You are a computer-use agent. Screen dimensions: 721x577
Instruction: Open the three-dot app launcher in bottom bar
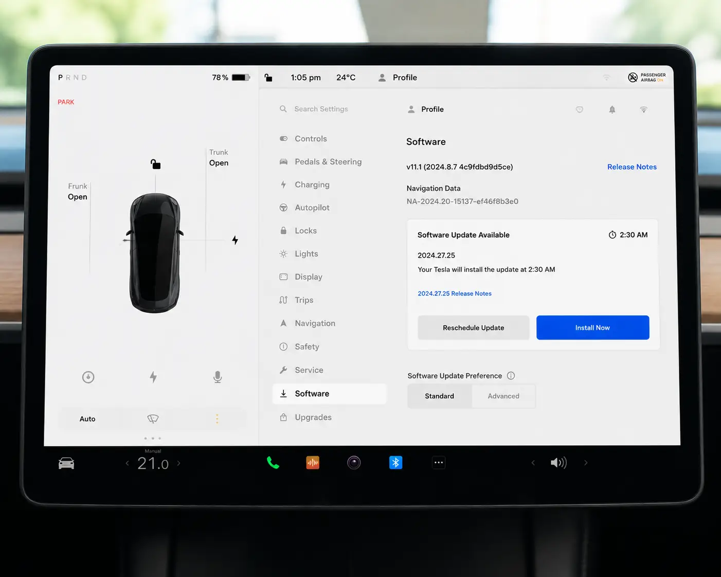point(439,463)
